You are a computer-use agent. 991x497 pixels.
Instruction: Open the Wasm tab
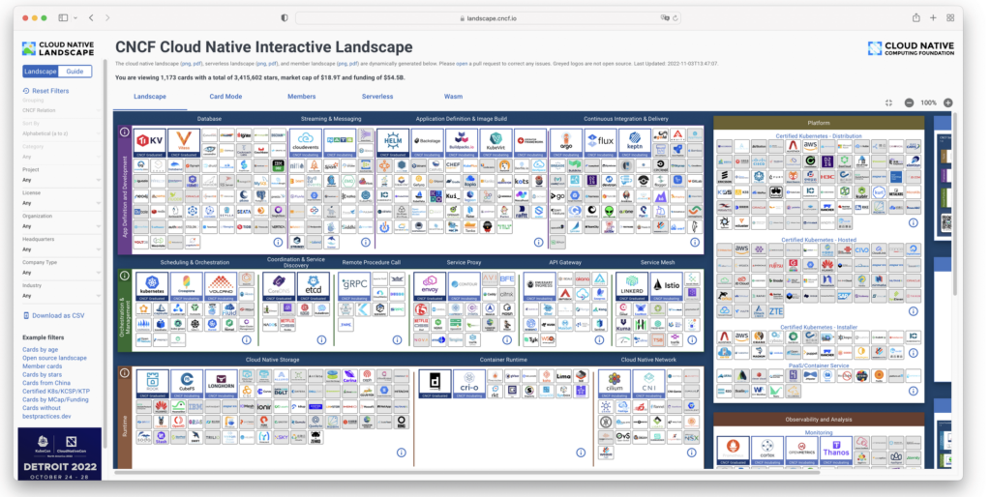coord(453,97)
